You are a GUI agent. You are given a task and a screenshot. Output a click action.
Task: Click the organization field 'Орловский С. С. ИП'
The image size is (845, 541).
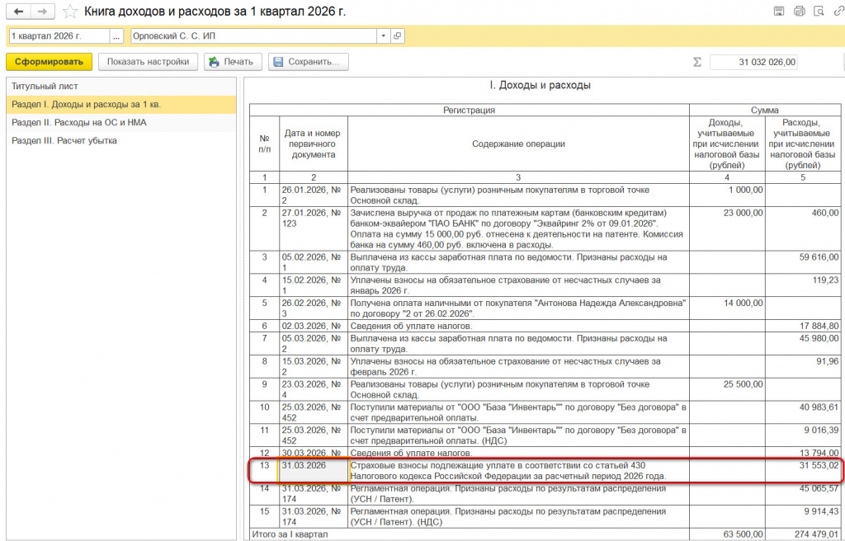tap(253, 36)
